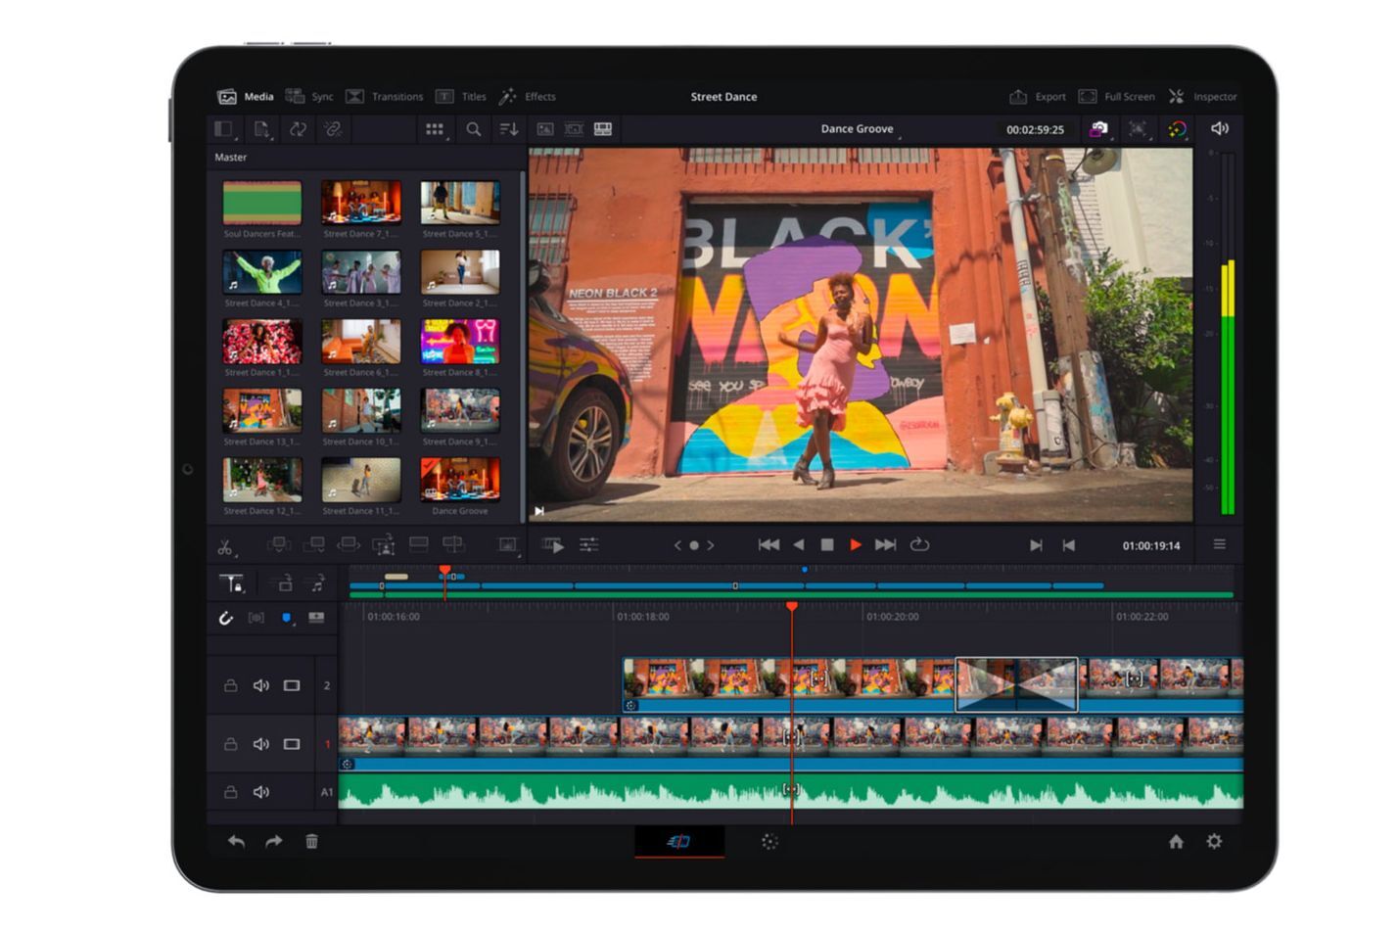Open the bypass color grades dropdown
Viewport: 1398px width, 932px height.
pyautogui.click(x=1178, y=129)
